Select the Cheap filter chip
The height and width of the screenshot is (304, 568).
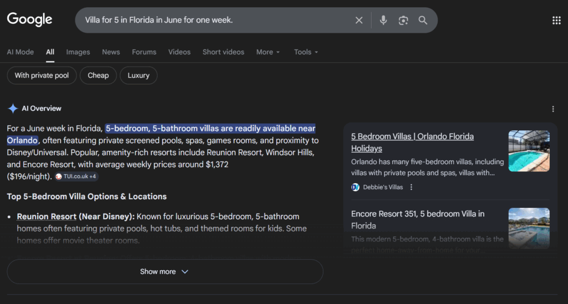click(98, 75)
